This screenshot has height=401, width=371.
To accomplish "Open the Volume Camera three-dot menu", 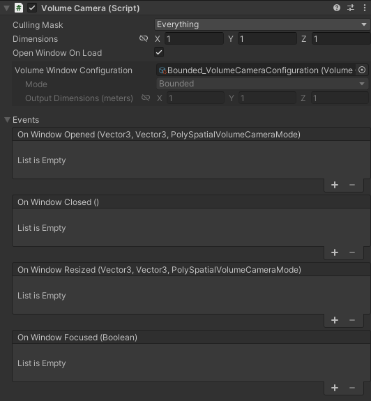I will (365, 8).
